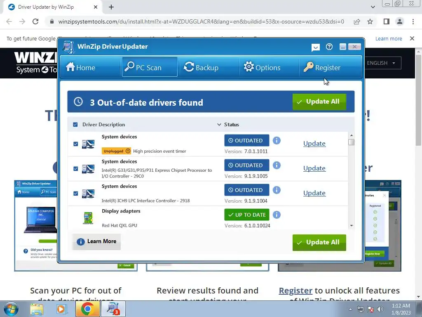Update the High precision event timer driver
This screenshot has width=422, height=317.
314,143
